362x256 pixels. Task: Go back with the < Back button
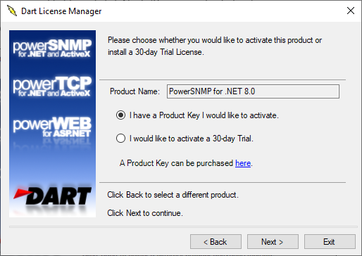pyautogui.click(x=216, y=242)
